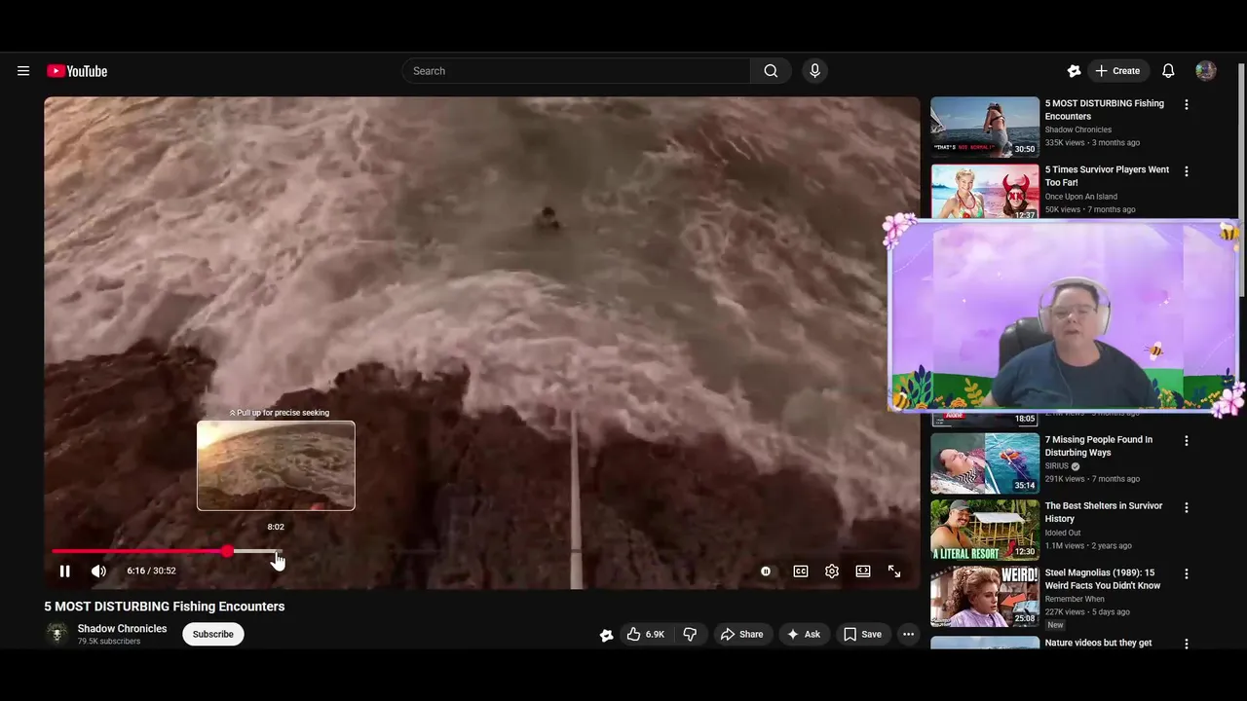Click the search magnifier button
Screen dimensions: 1247x701
coord(771,71)
